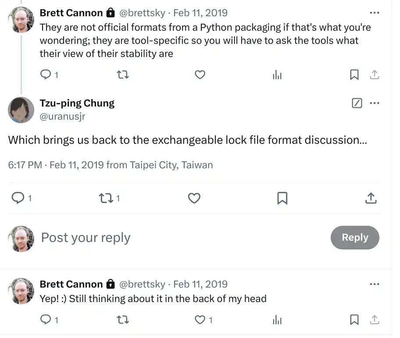This screenshot has height=338, width=400.
Task: View analytics for Brett's top tweet
Action: point(277,75)
